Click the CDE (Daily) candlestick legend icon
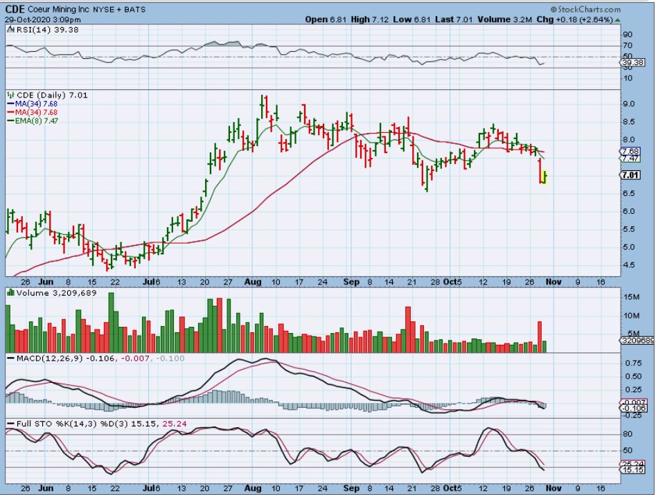 10,95
